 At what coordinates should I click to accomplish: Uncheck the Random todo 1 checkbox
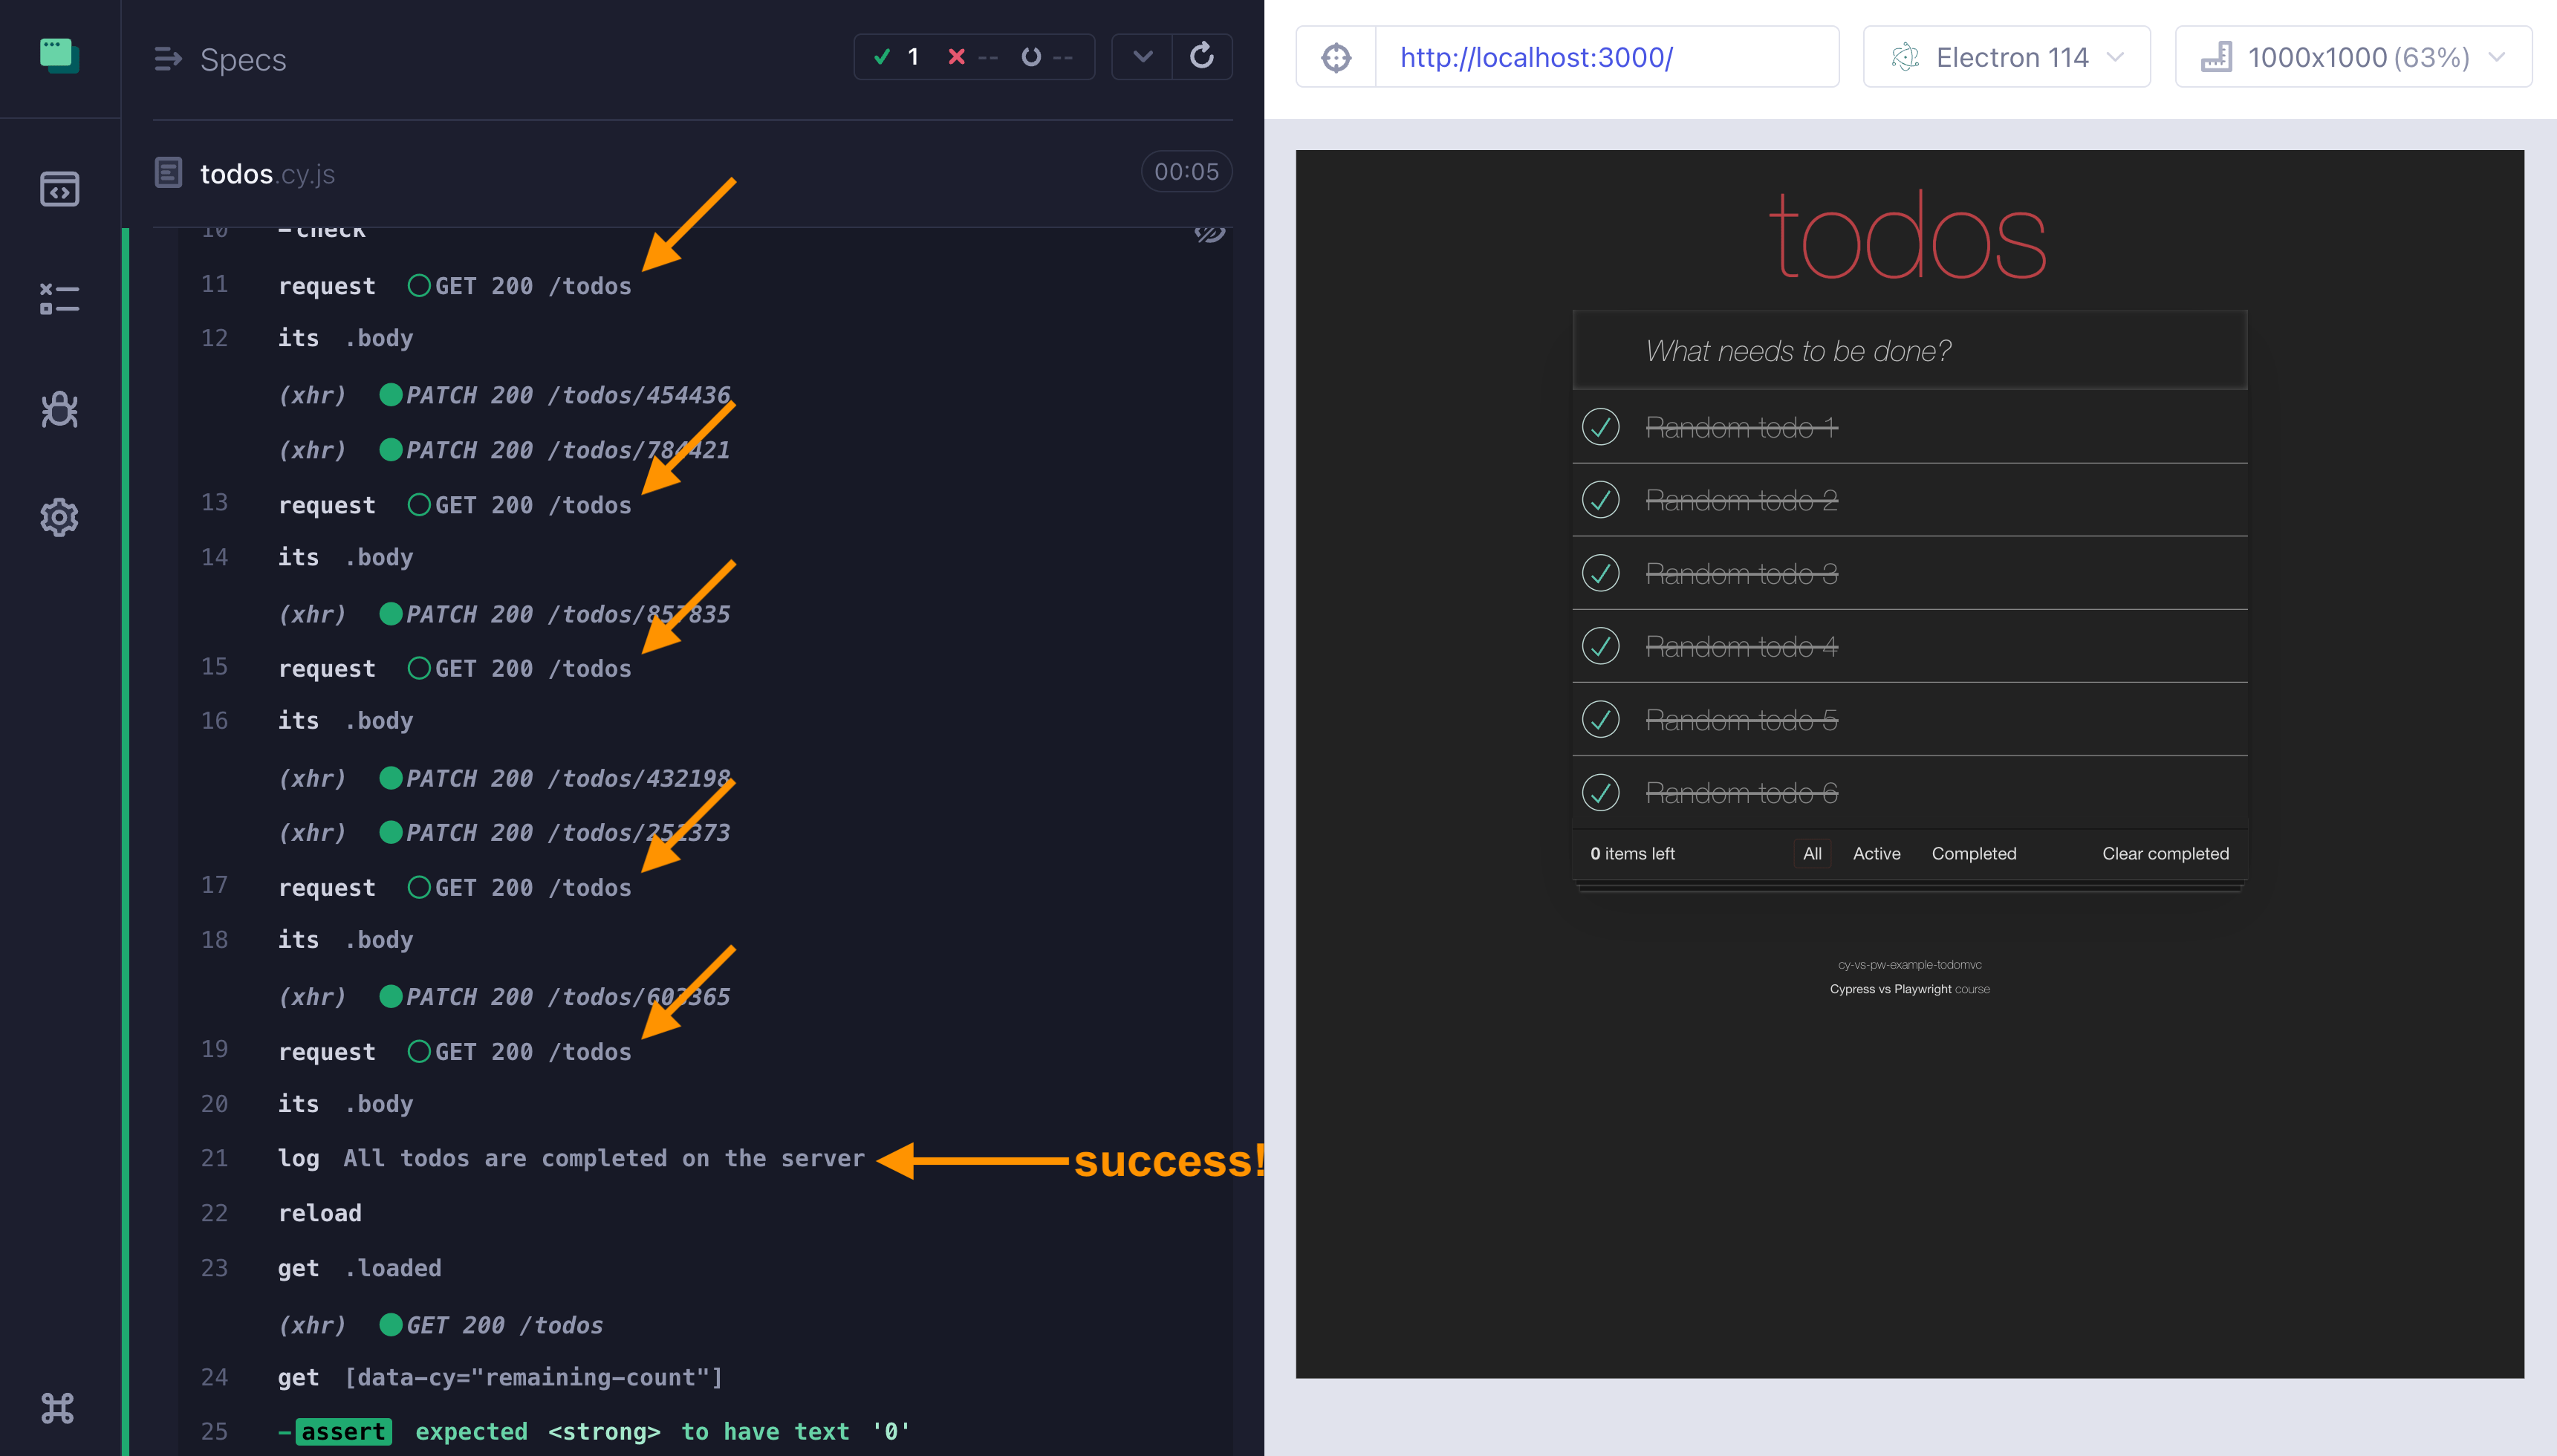coord(1600,427)
